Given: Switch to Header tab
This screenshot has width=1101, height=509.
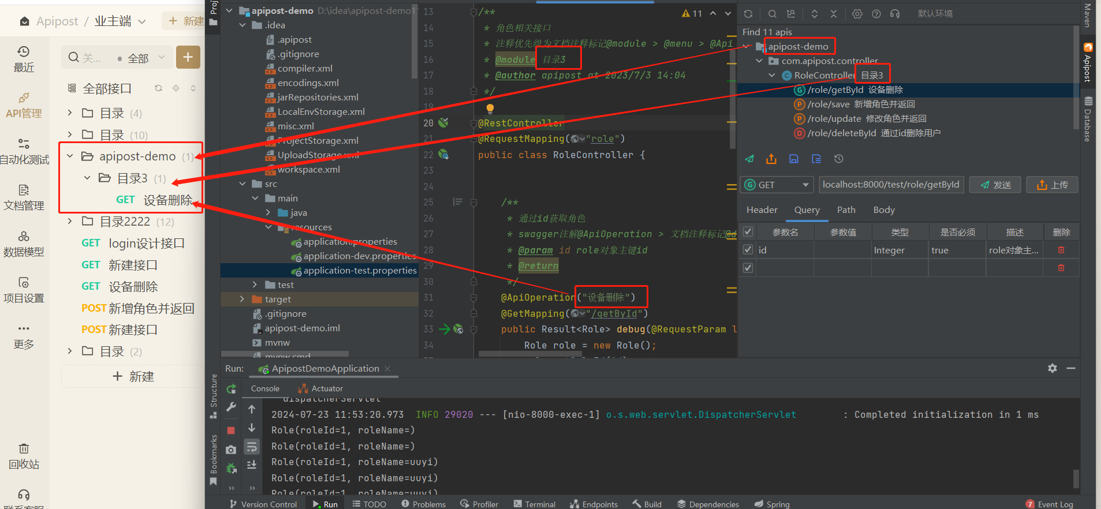Looking at the screenshot, I should point(762,210).
